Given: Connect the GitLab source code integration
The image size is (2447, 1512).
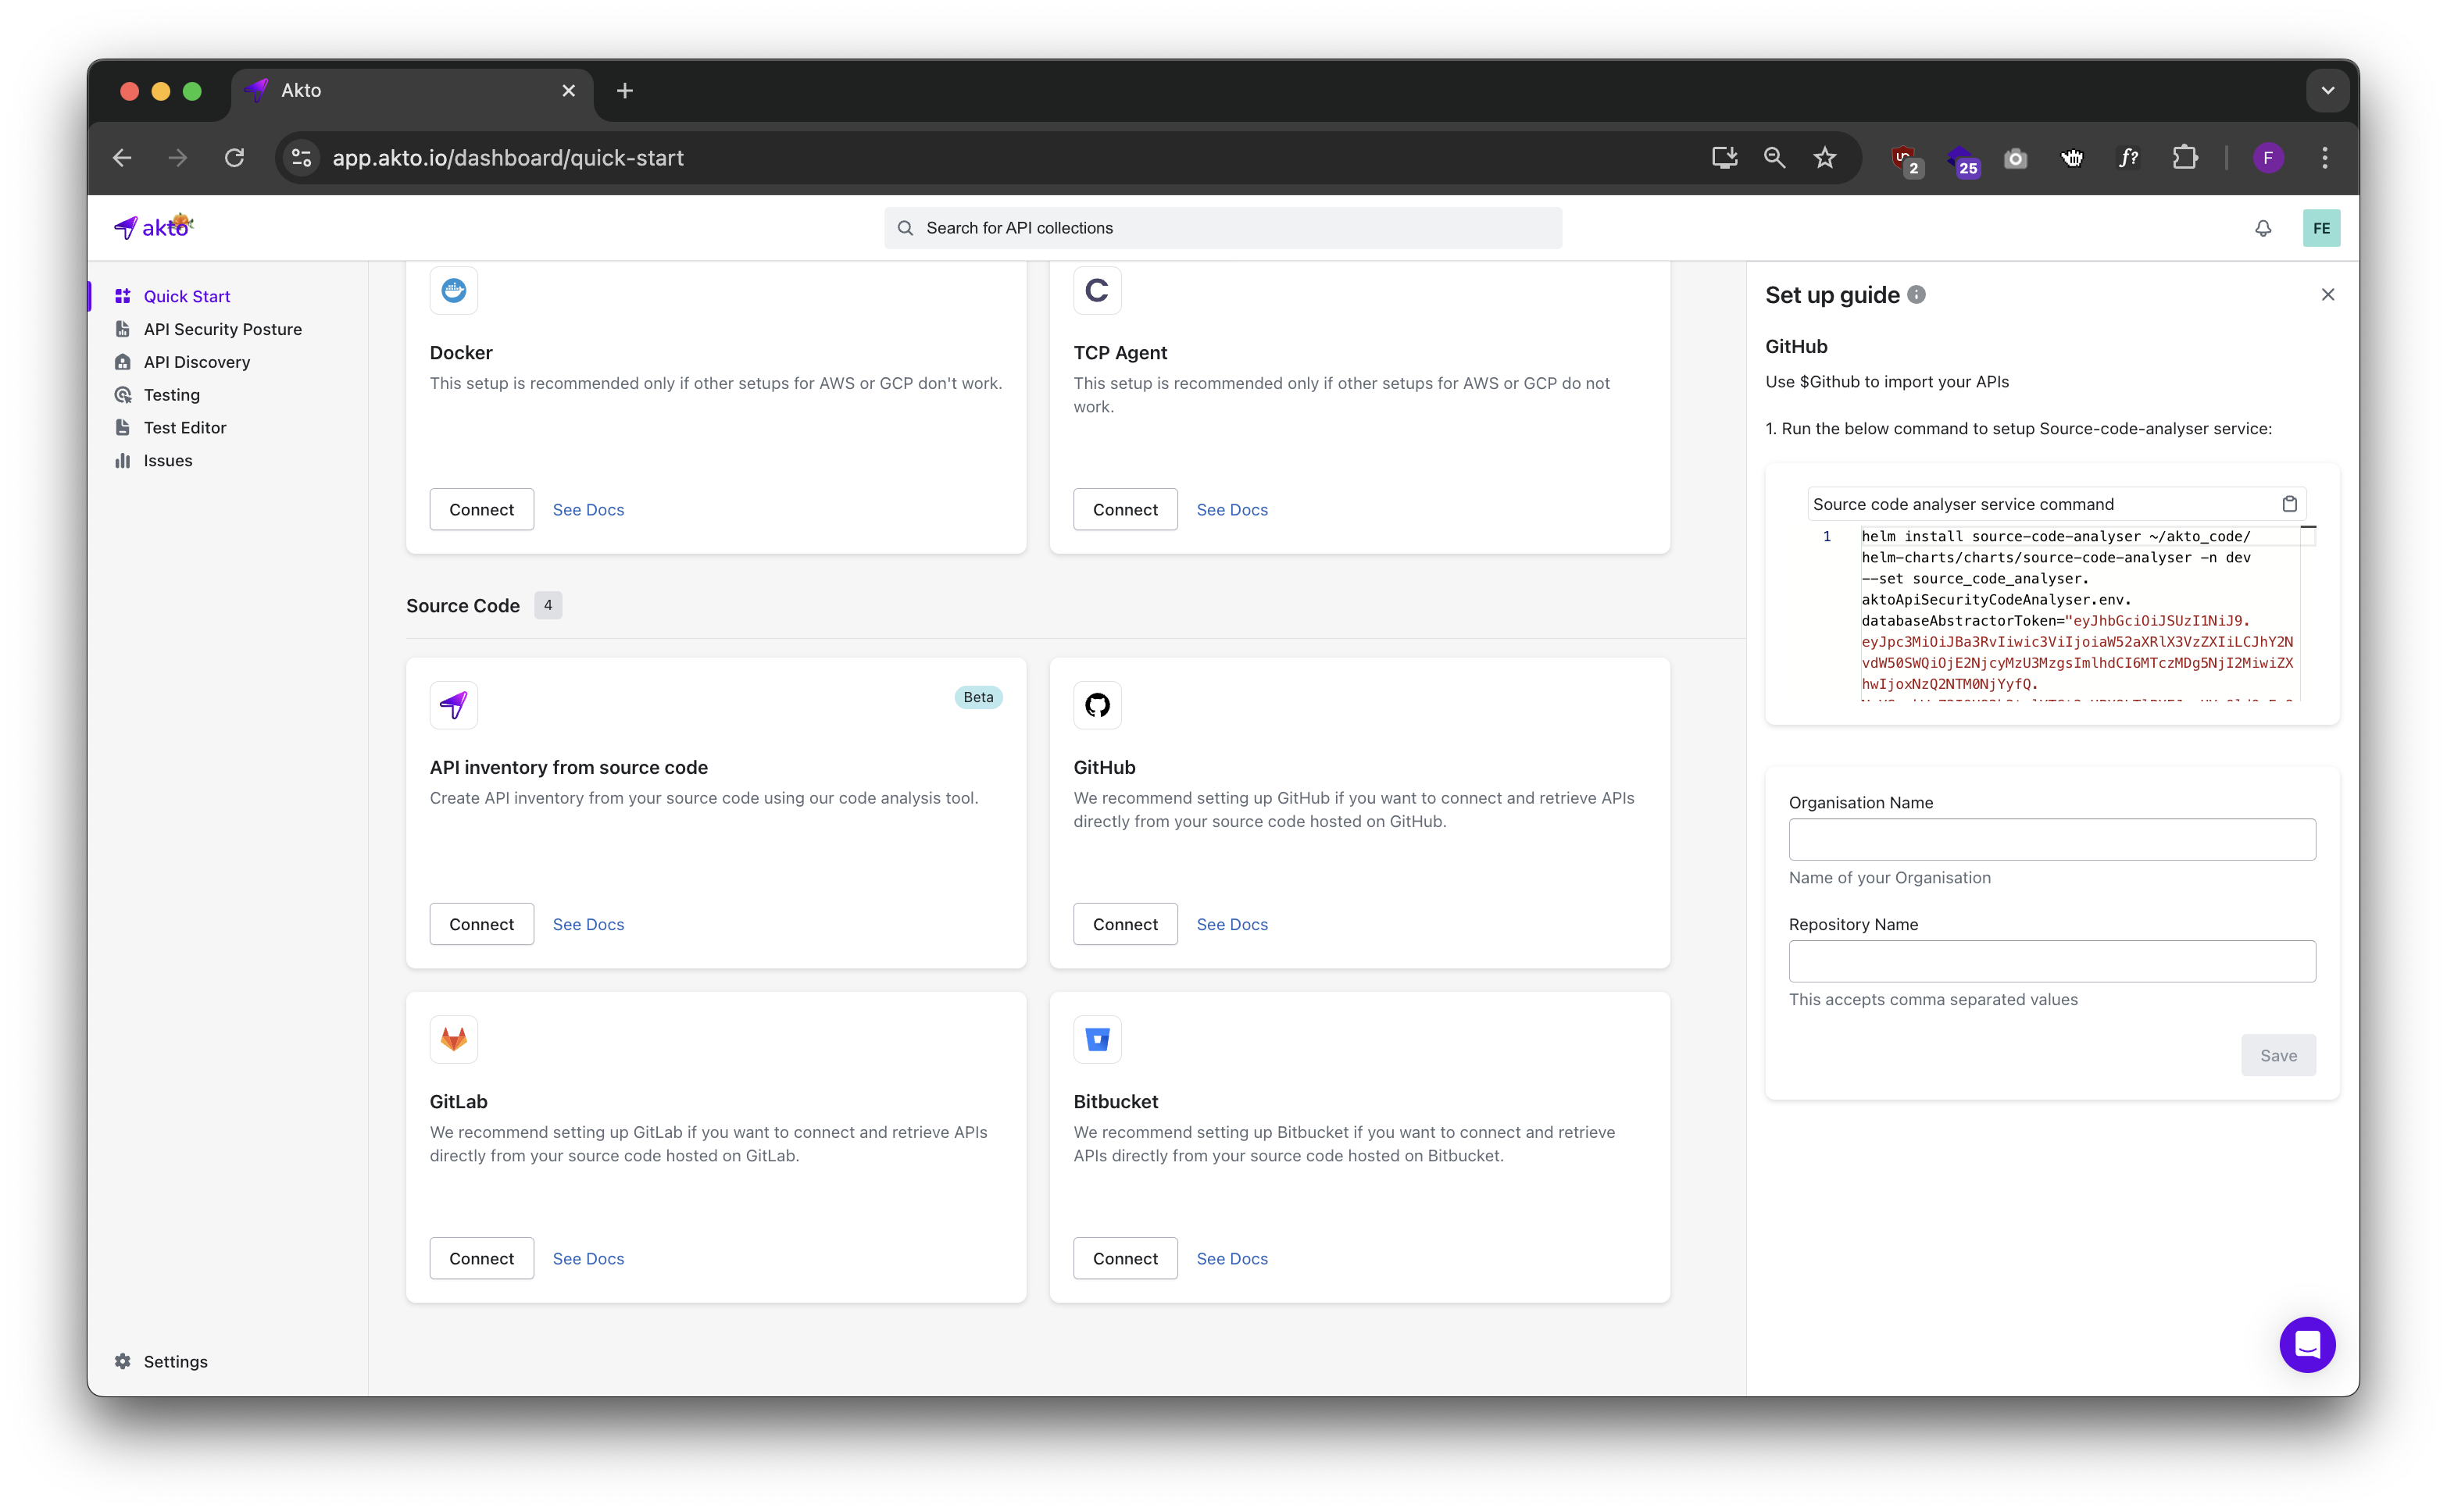Looking at the screenshot, I should click(x=481, y=1258).
